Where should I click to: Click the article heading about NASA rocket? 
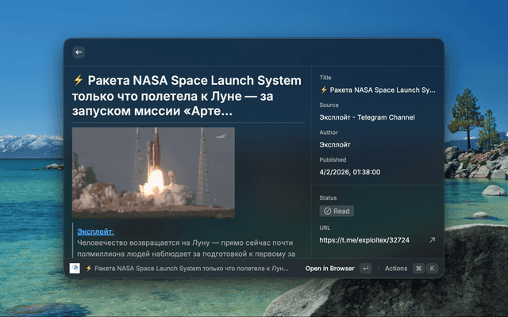187,96
